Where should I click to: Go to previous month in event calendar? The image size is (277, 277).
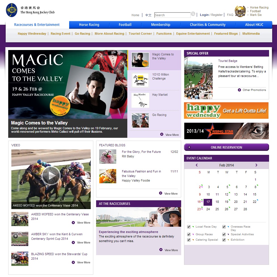coord(197,165)
